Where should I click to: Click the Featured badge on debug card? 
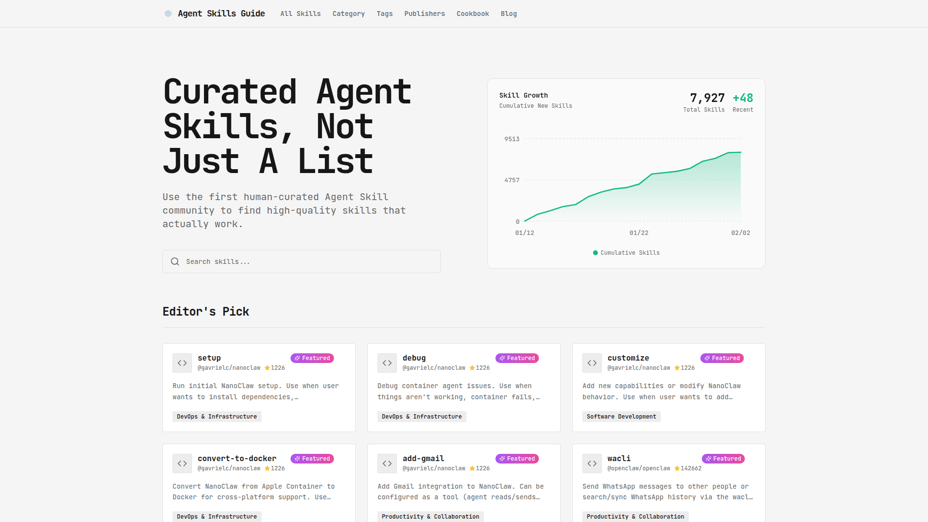[517, 358]
